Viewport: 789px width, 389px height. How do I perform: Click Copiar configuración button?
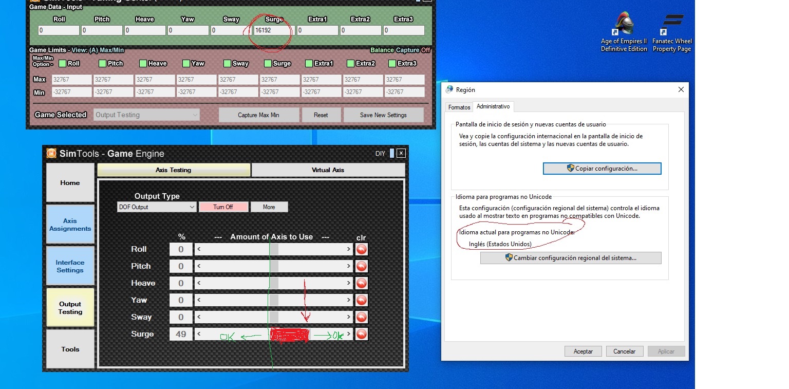[602, 169]
